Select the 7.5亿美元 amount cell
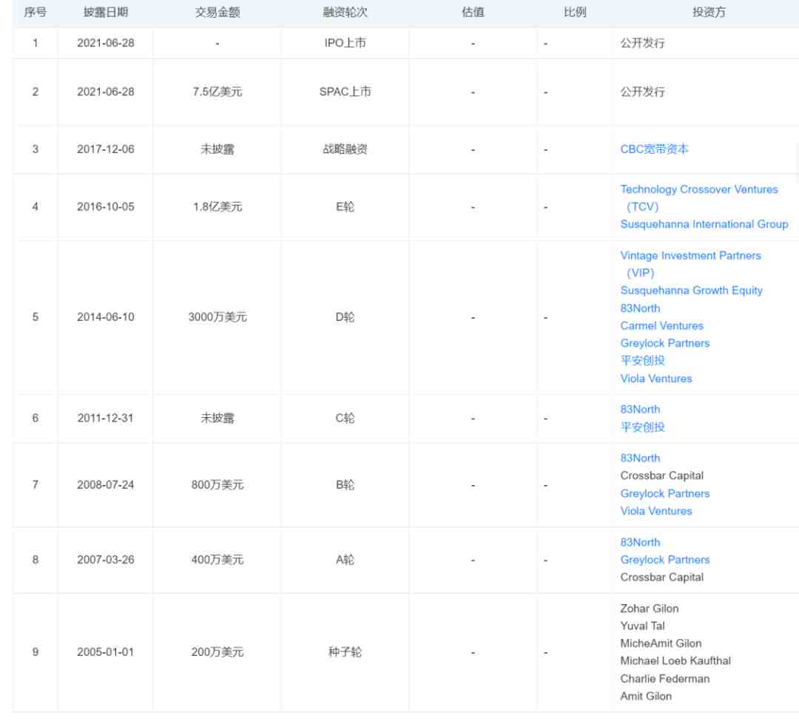Viewport: 799px width, 721px height. (x=217, y=92)
